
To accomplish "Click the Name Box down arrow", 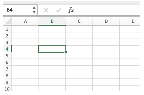I will coord(34,12).
